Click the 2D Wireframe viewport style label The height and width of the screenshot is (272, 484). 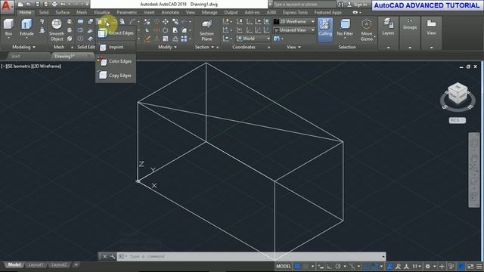tap(46, 66)
